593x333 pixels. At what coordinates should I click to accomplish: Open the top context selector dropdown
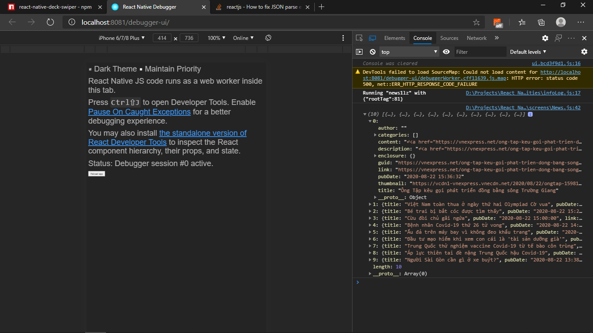[x=409, y=52]
